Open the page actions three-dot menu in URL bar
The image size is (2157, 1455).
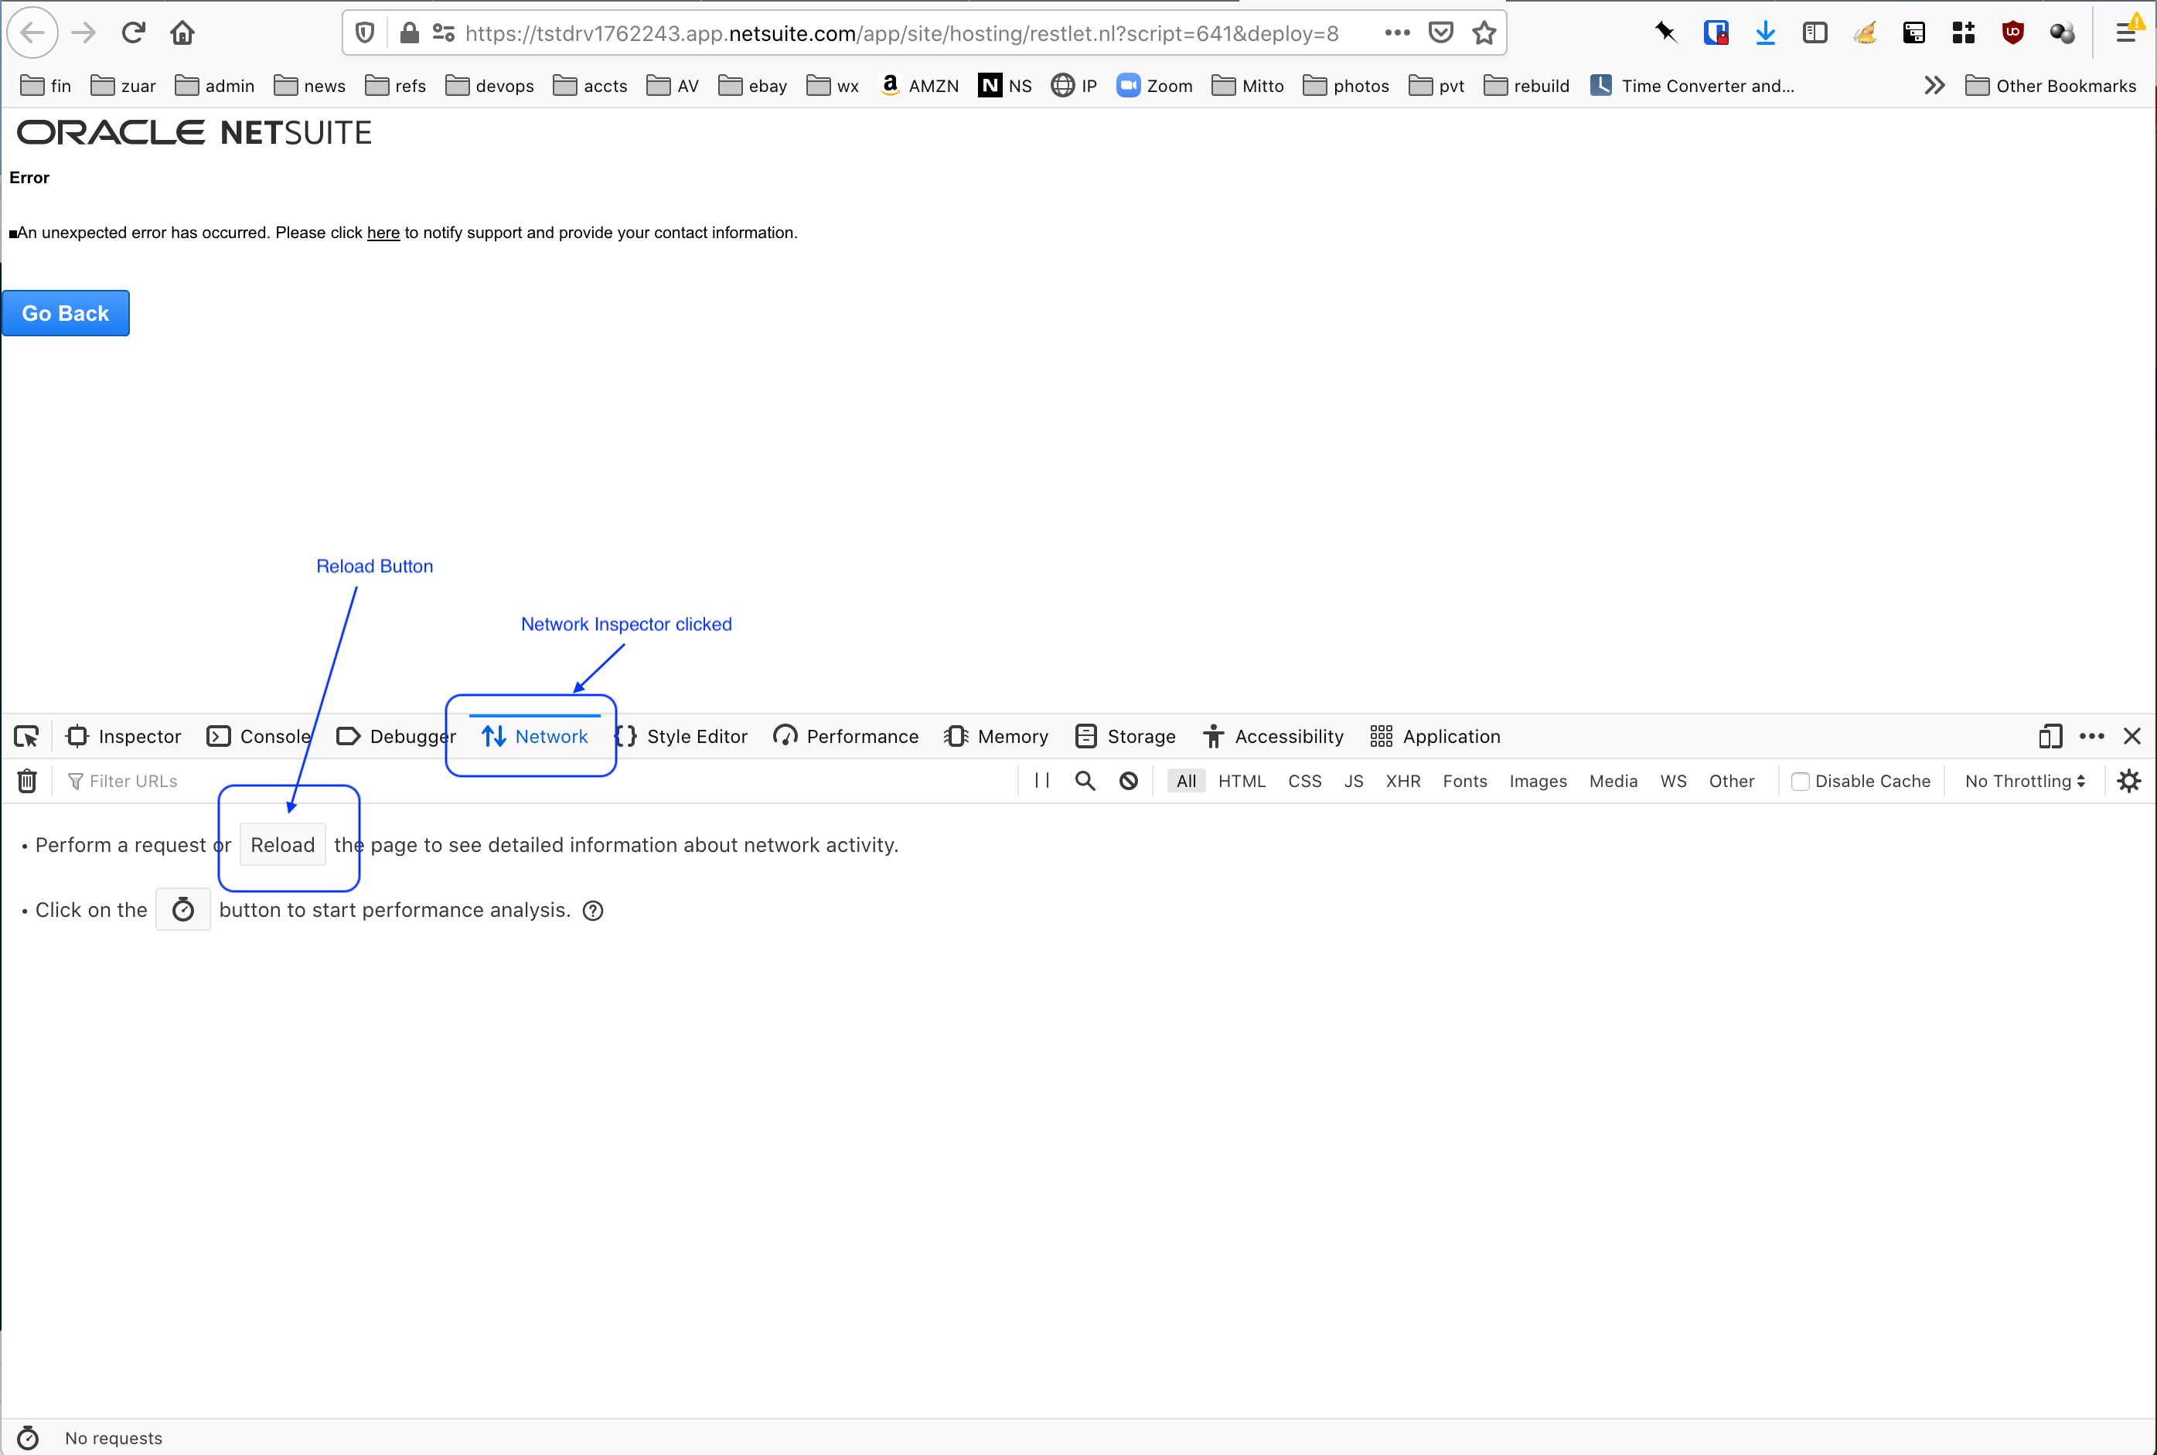(x=1397, y=33)
